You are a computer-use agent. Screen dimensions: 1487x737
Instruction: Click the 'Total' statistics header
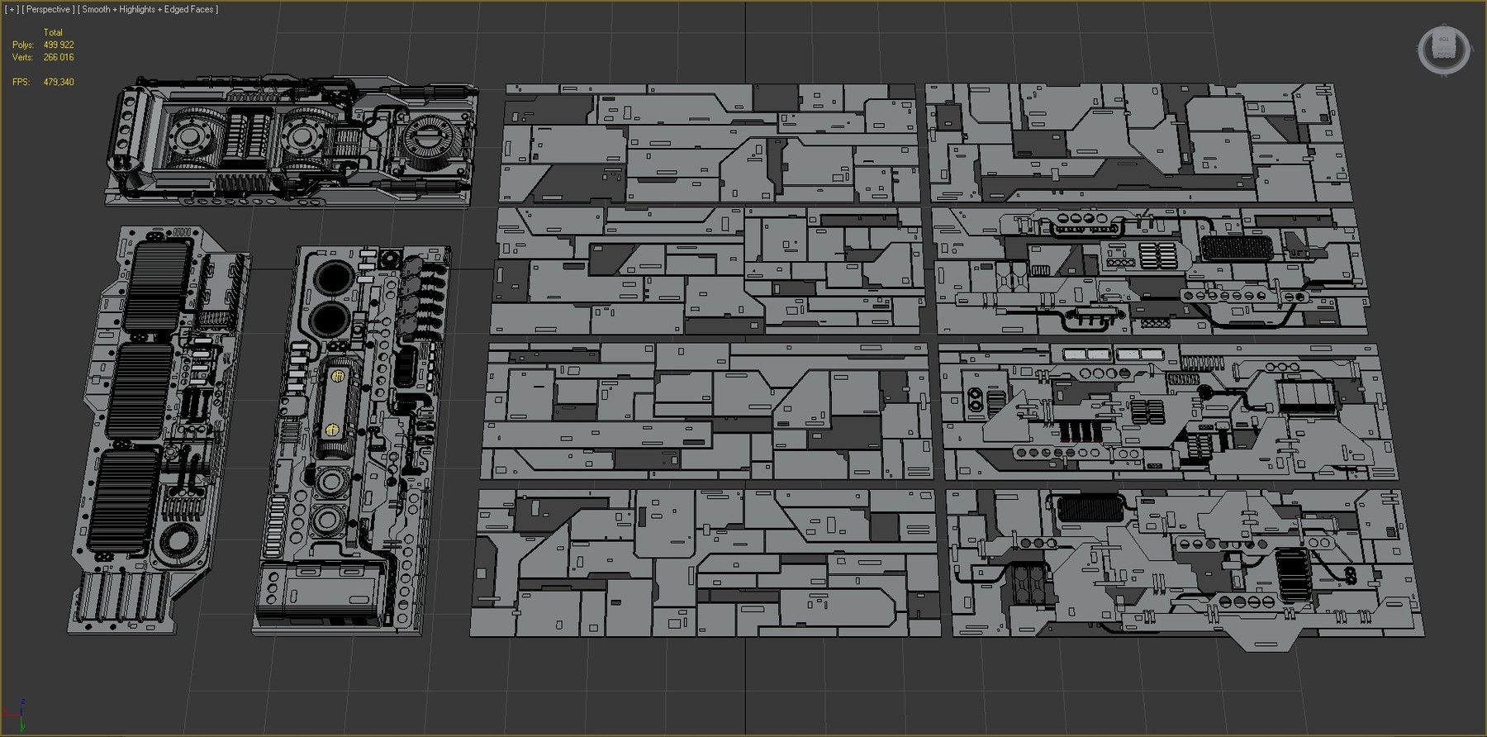pos(53,32)
